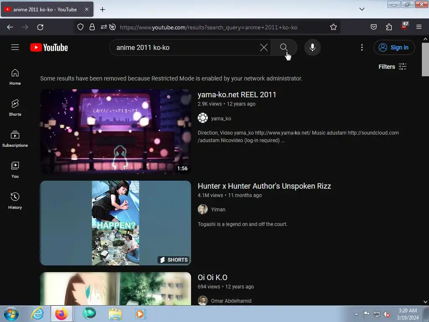The width and height of the screenshot is (429, 322).
Task: Click the tracking protection shield icon
Action: (80, 27)
